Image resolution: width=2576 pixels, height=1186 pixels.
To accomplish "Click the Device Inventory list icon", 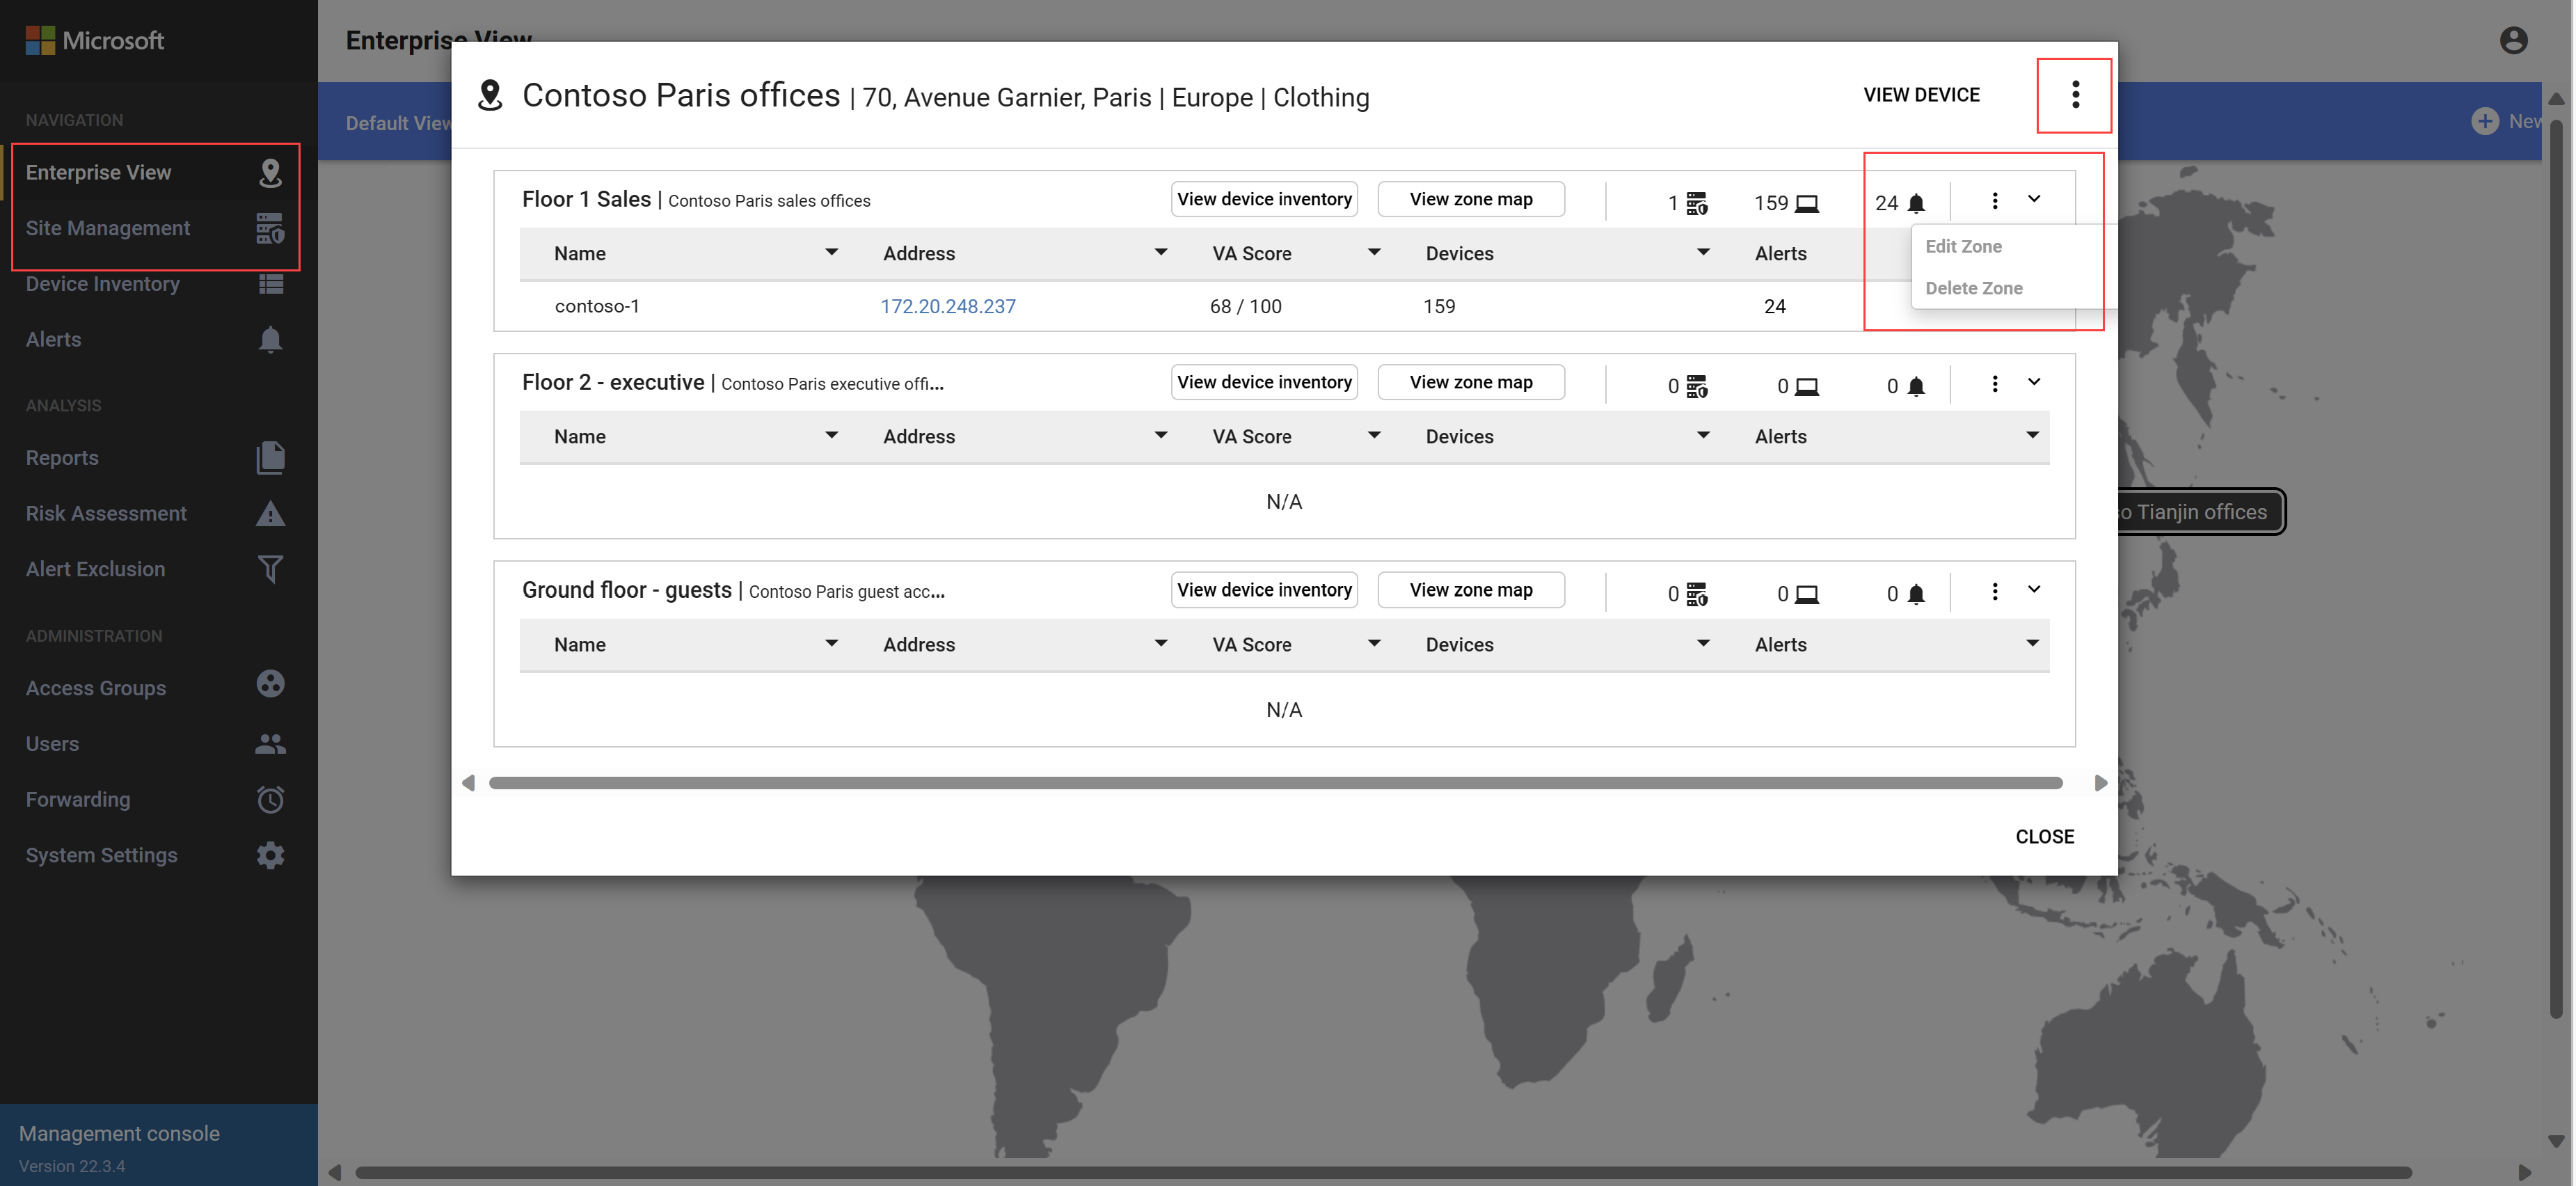I will (x=270, y=284).
